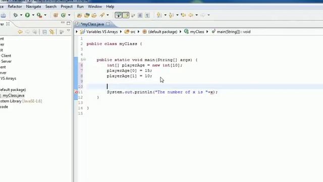Collapse the main method fold on line 5
The height and width of the screenshot is (182, 323).
(x=84, y=60)
